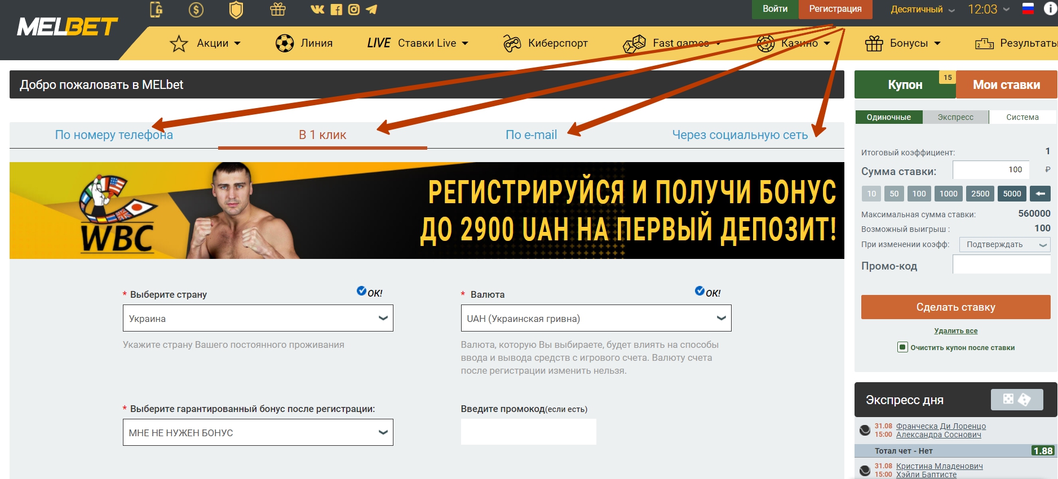1058x479 pixels.
Task: Click the backspace arrow in bet amounts
Action: 1041,194
